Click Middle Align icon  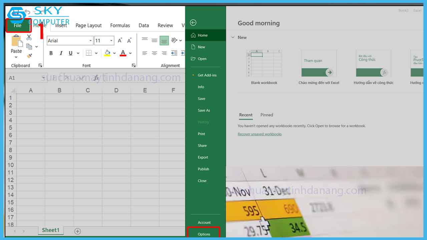coord(154,40)
